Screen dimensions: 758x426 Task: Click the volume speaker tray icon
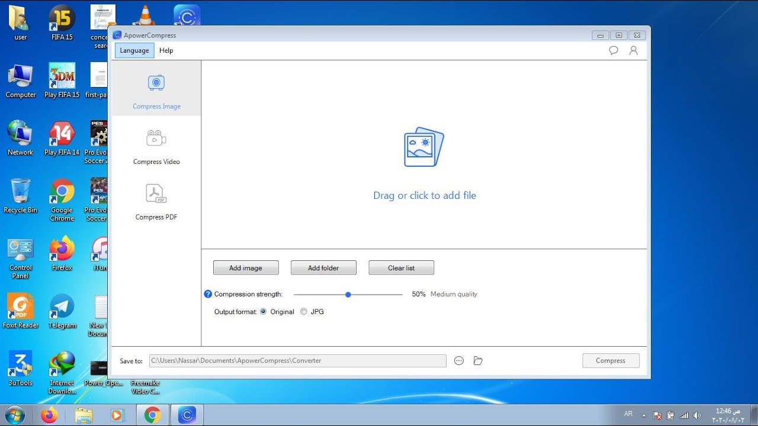coord(697,415)
